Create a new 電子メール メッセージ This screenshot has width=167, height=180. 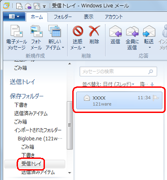point(17,38)
